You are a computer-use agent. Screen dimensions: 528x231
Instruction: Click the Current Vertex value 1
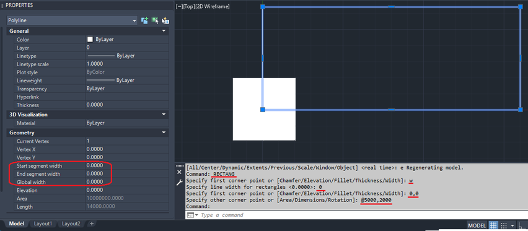tap(127, 141)
